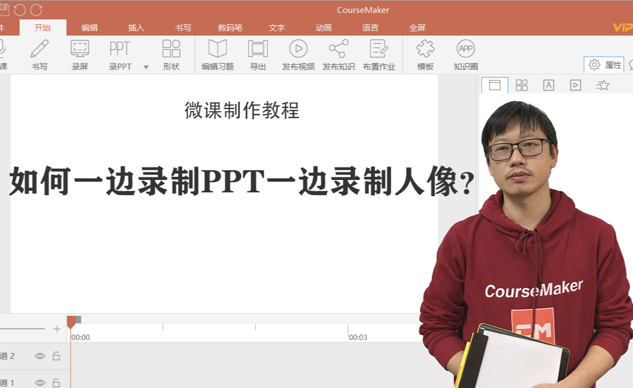
Task: Open the play animation panel icon
Action: 576,85
